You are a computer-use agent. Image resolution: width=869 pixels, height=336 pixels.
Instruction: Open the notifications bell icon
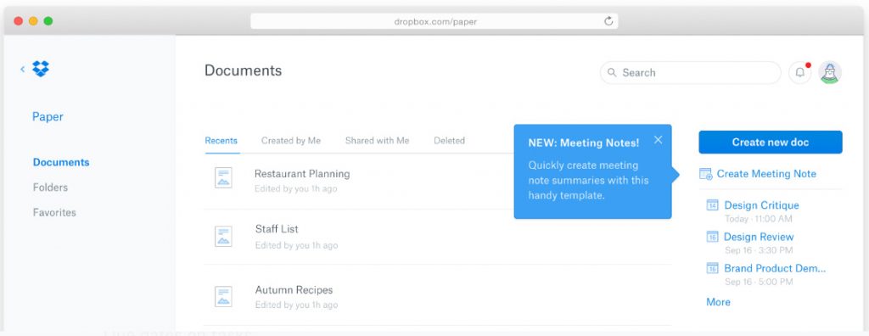tap(799, 73)
